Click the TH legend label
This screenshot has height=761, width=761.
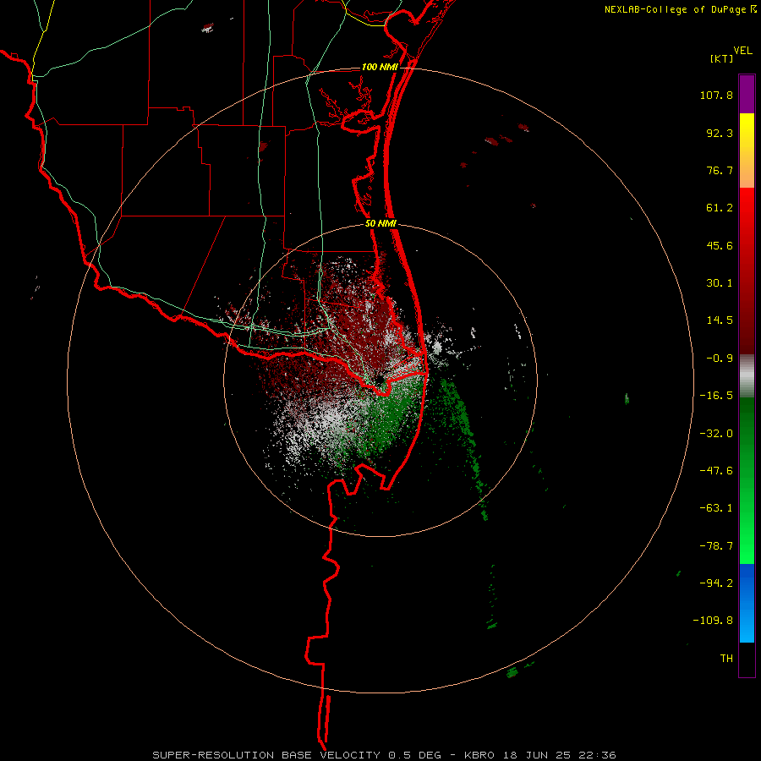click(726, 659)
